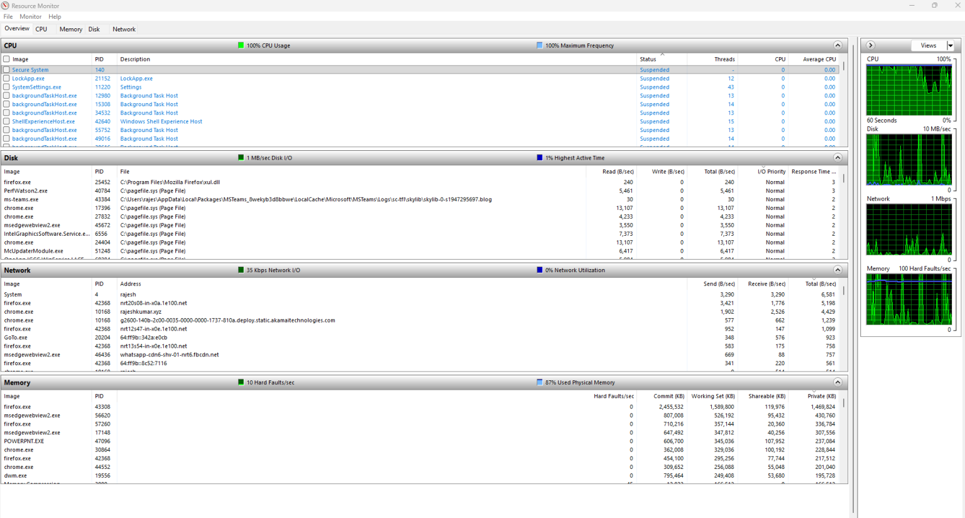965x518 pixels.
Task: Click the green Hard Faults/sec indicator square
Action: tap(241, 382)
